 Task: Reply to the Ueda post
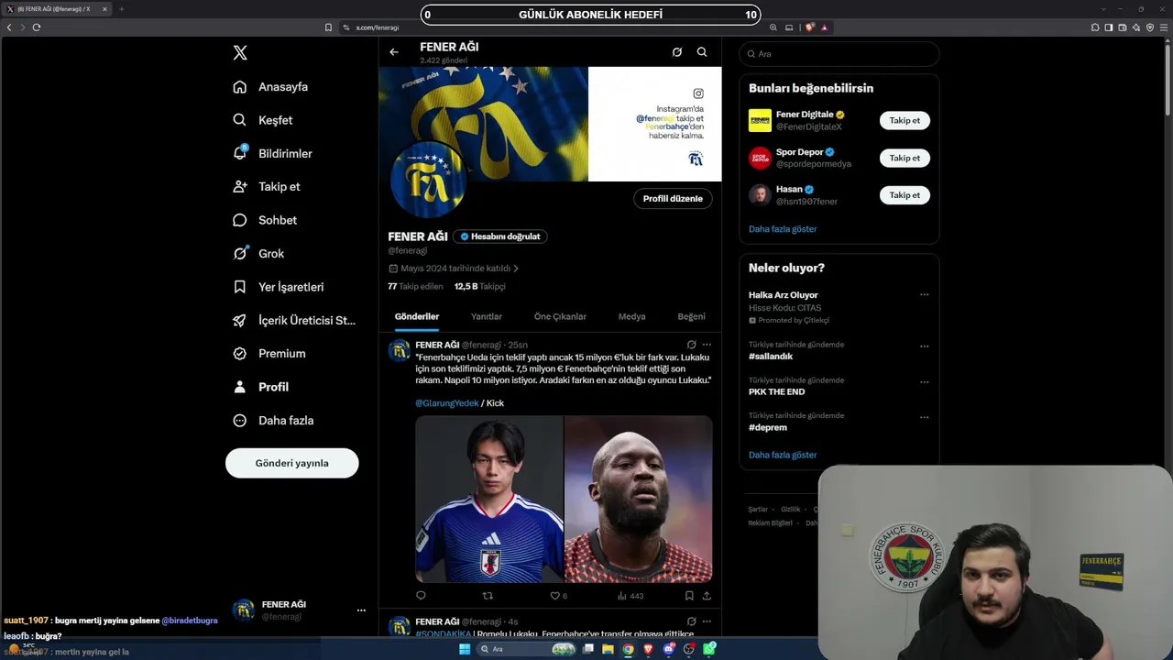pos(421,596)
